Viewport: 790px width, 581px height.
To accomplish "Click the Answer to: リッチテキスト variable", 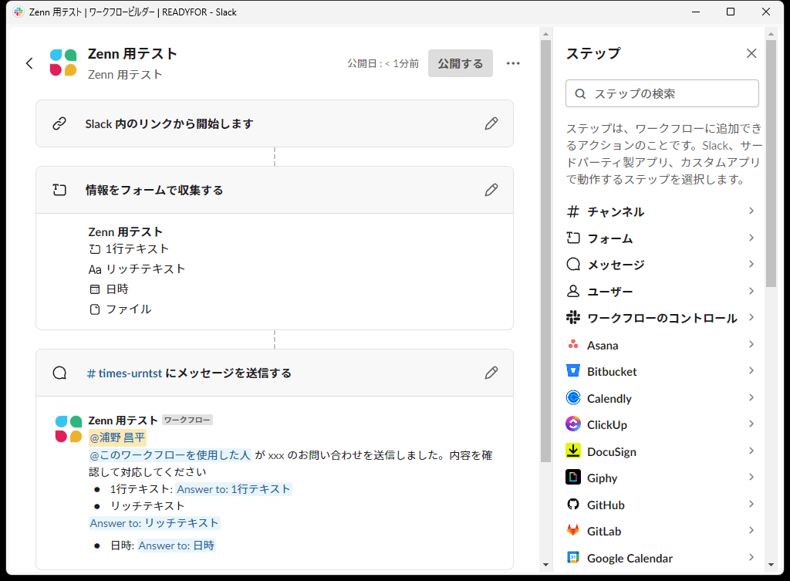I will (154, 523).
